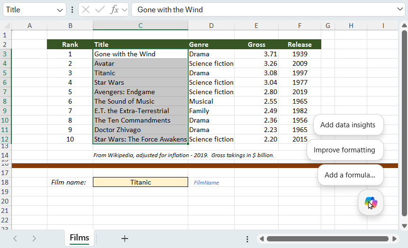
Task: Click the Rank header cell
Action: 70,44
